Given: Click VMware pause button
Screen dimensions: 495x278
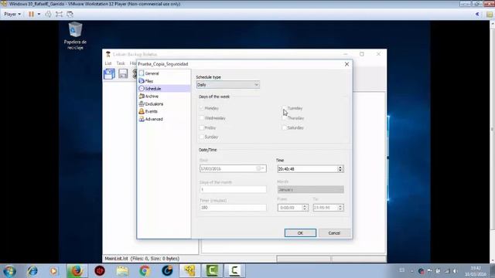Looking at the screenshot, I should [31, 14].
